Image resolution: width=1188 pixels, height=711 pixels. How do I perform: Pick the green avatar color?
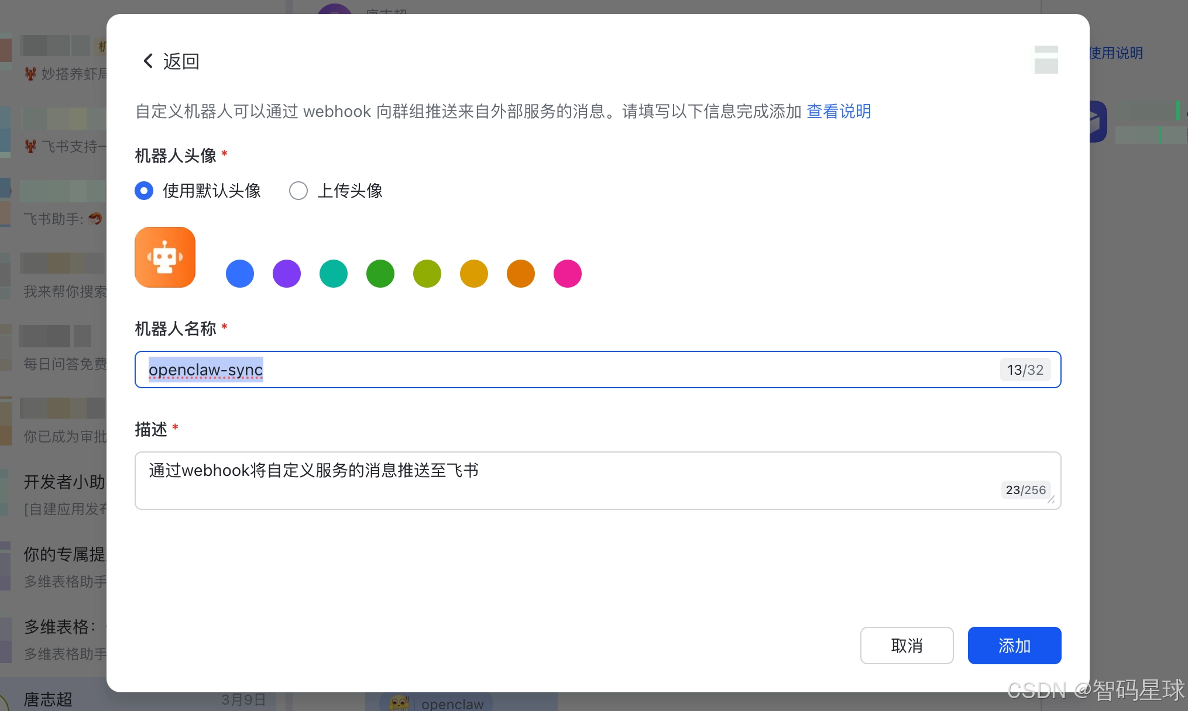point(380,274)
